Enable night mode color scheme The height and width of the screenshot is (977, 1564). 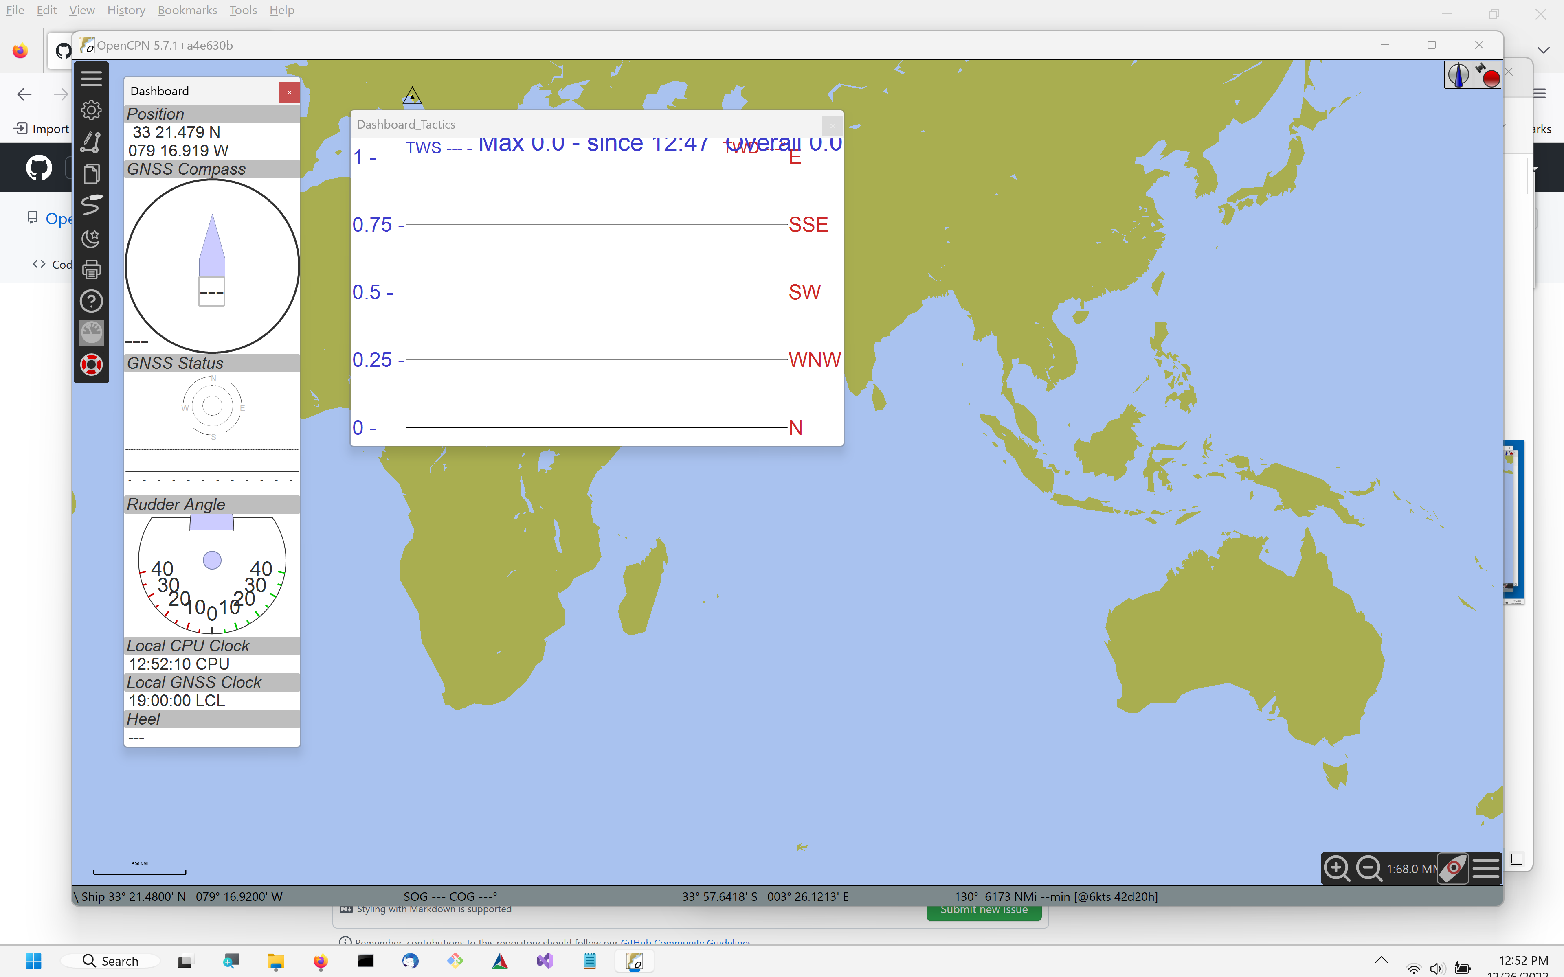[x=91, y=238]
